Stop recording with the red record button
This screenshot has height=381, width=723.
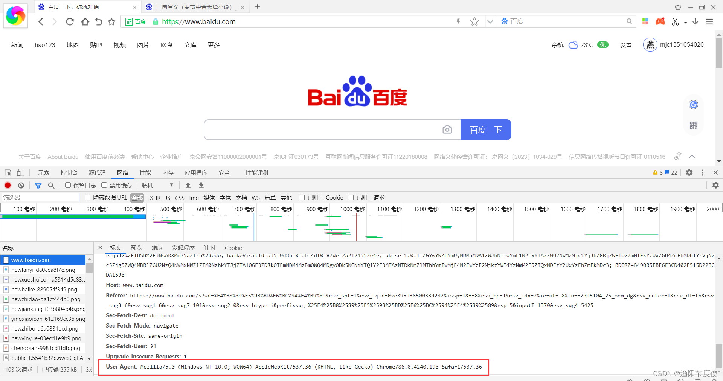(x=8, y=185)
